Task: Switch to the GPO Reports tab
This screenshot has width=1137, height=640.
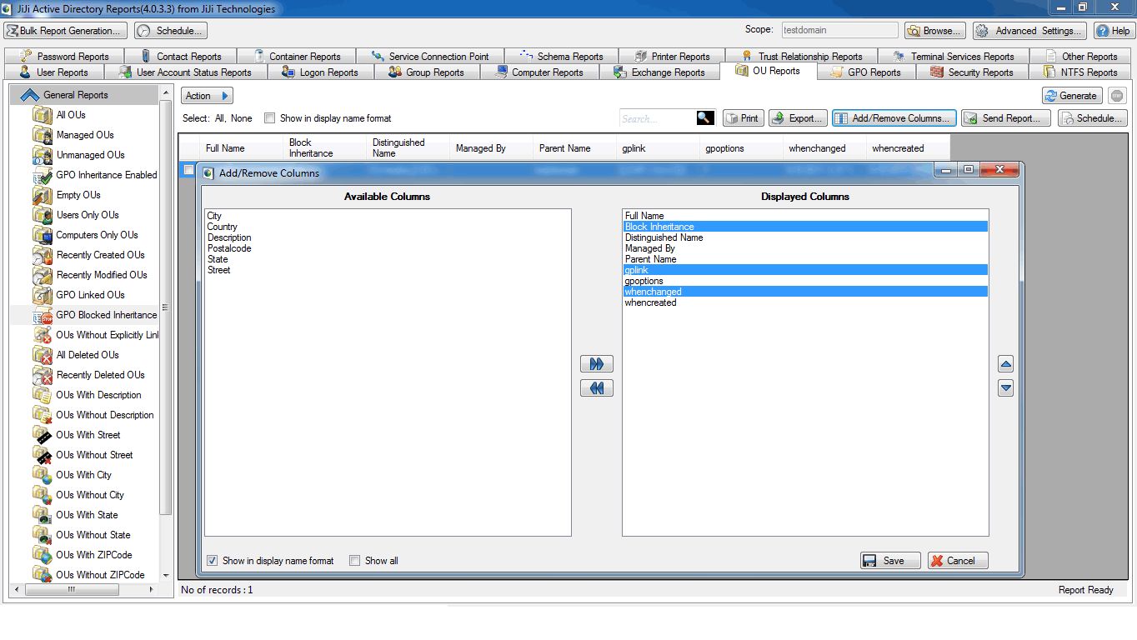Action: pos(865,72)
